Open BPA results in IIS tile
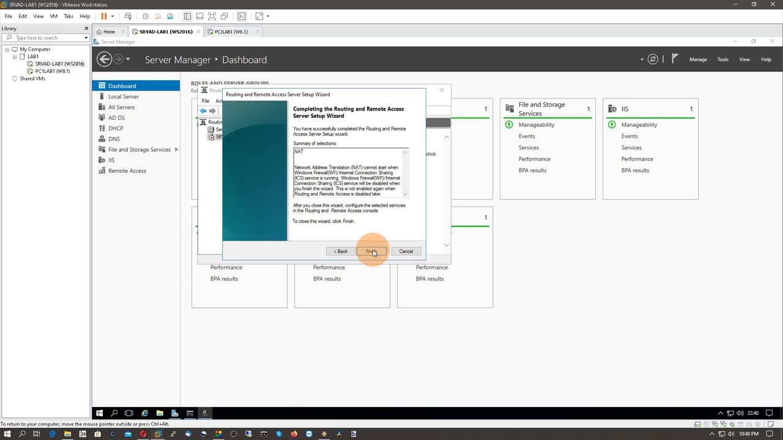This screenshot has height=440, width=783. pos(635,170)
